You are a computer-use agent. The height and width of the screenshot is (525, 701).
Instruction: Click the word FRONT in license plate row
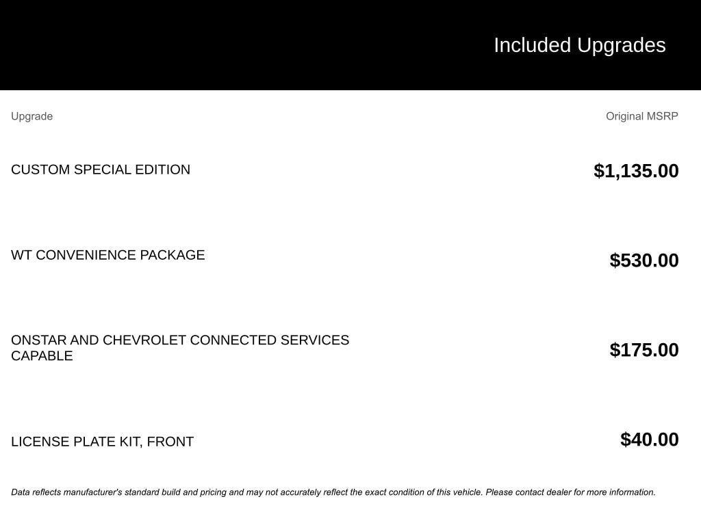click(x=170, y=442)
